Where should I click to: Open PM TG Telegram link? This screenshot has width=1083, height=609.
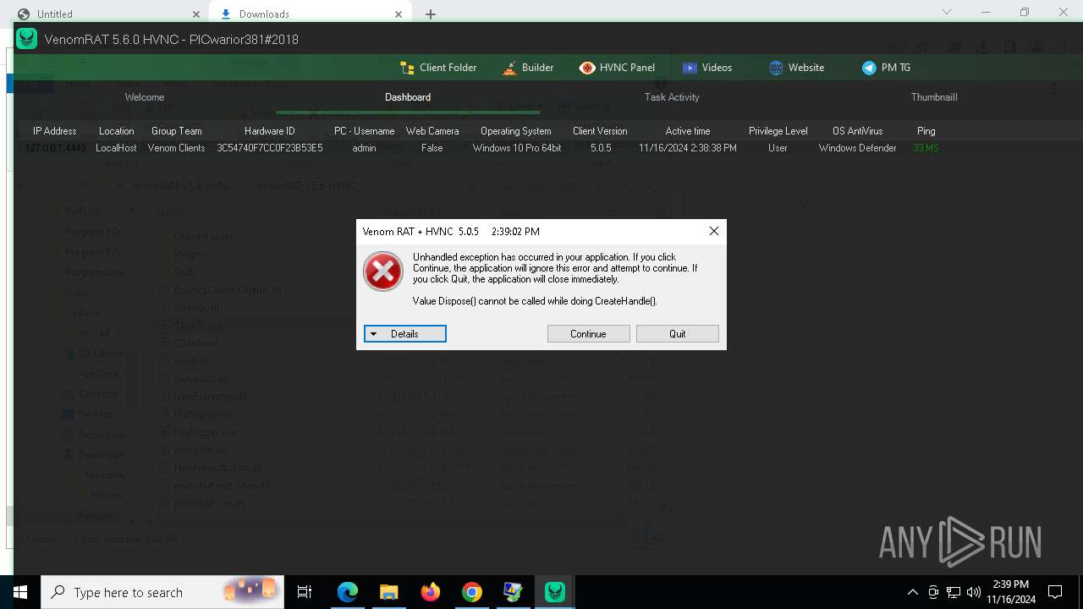click(886, 68)
